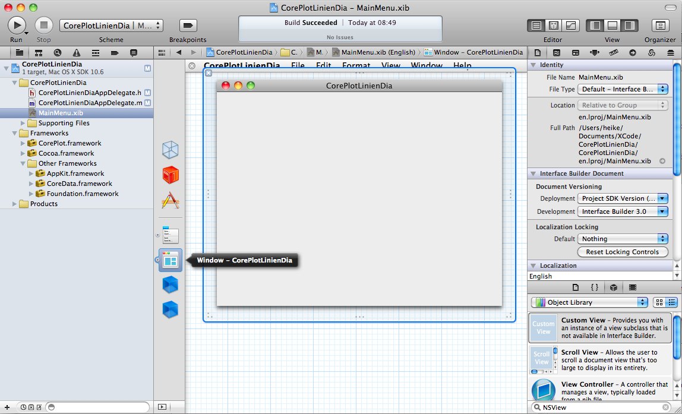Open the Scheme selector dropdown

point(111,26)
